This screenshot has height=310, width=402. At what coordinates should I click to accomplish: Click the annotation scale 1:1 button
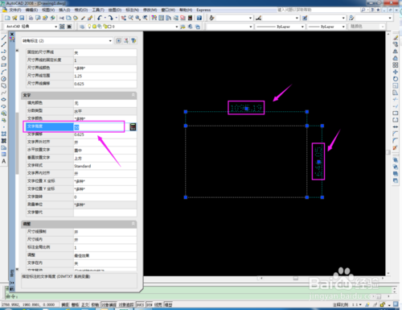coord(356,304)
